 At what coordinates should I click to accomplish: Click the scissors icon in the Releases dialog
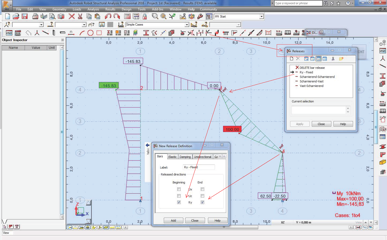pyautogui.click(x=333, y=59)
